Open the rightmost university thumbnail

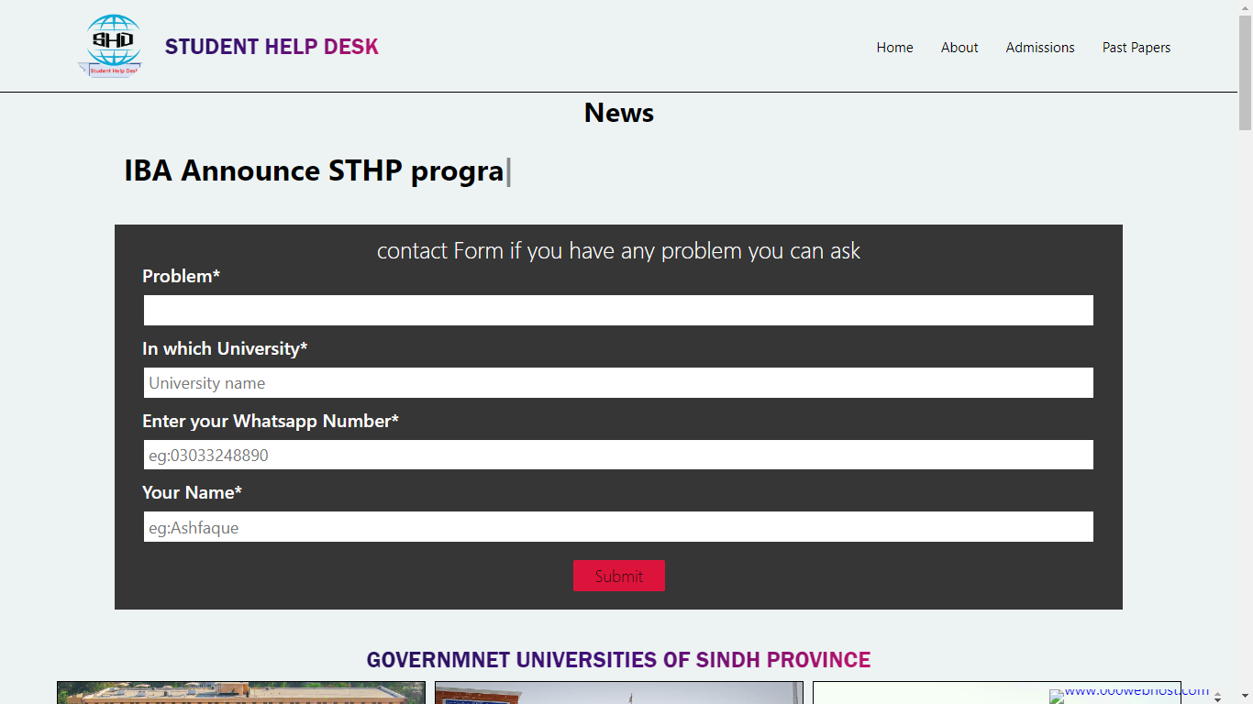(996, 695)
